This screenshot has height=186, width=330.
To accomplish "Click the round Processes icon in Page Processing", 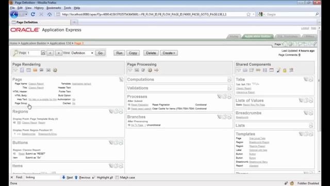I will click(150, 70).
